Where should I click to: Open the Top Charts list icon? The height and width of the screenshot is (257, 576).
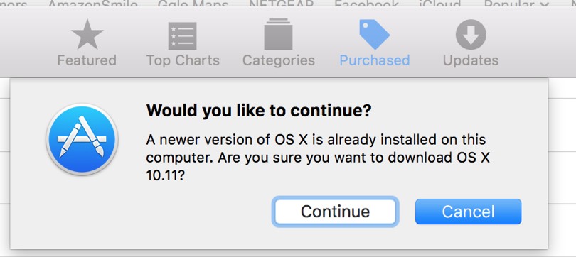tap(182, 36)
